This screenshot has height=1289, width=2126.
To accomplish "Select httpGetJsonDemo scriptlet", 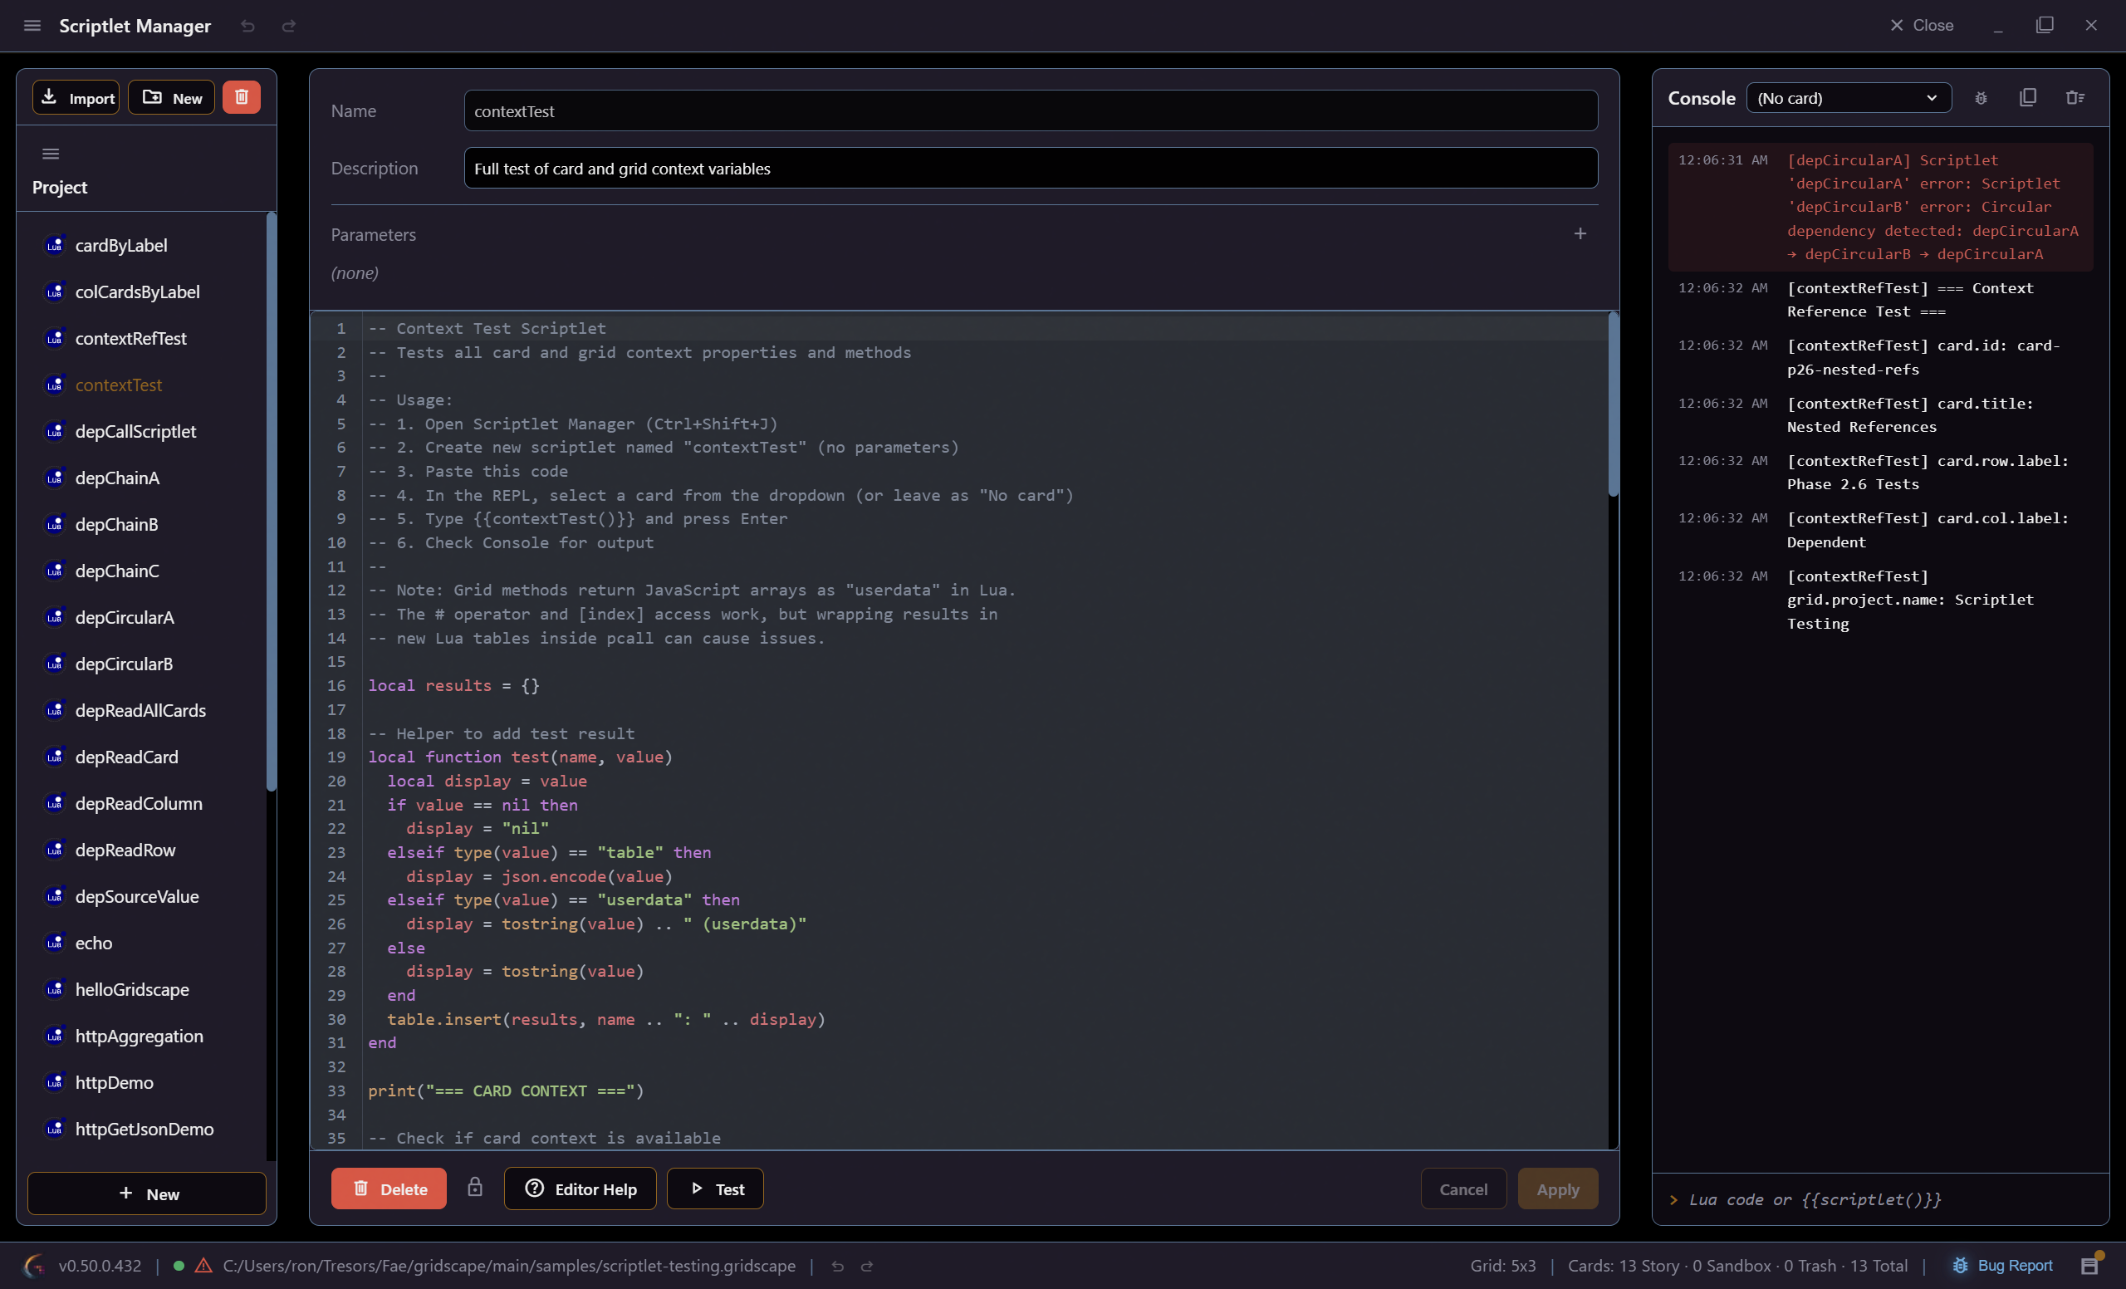I will (x=145, y=1130).
